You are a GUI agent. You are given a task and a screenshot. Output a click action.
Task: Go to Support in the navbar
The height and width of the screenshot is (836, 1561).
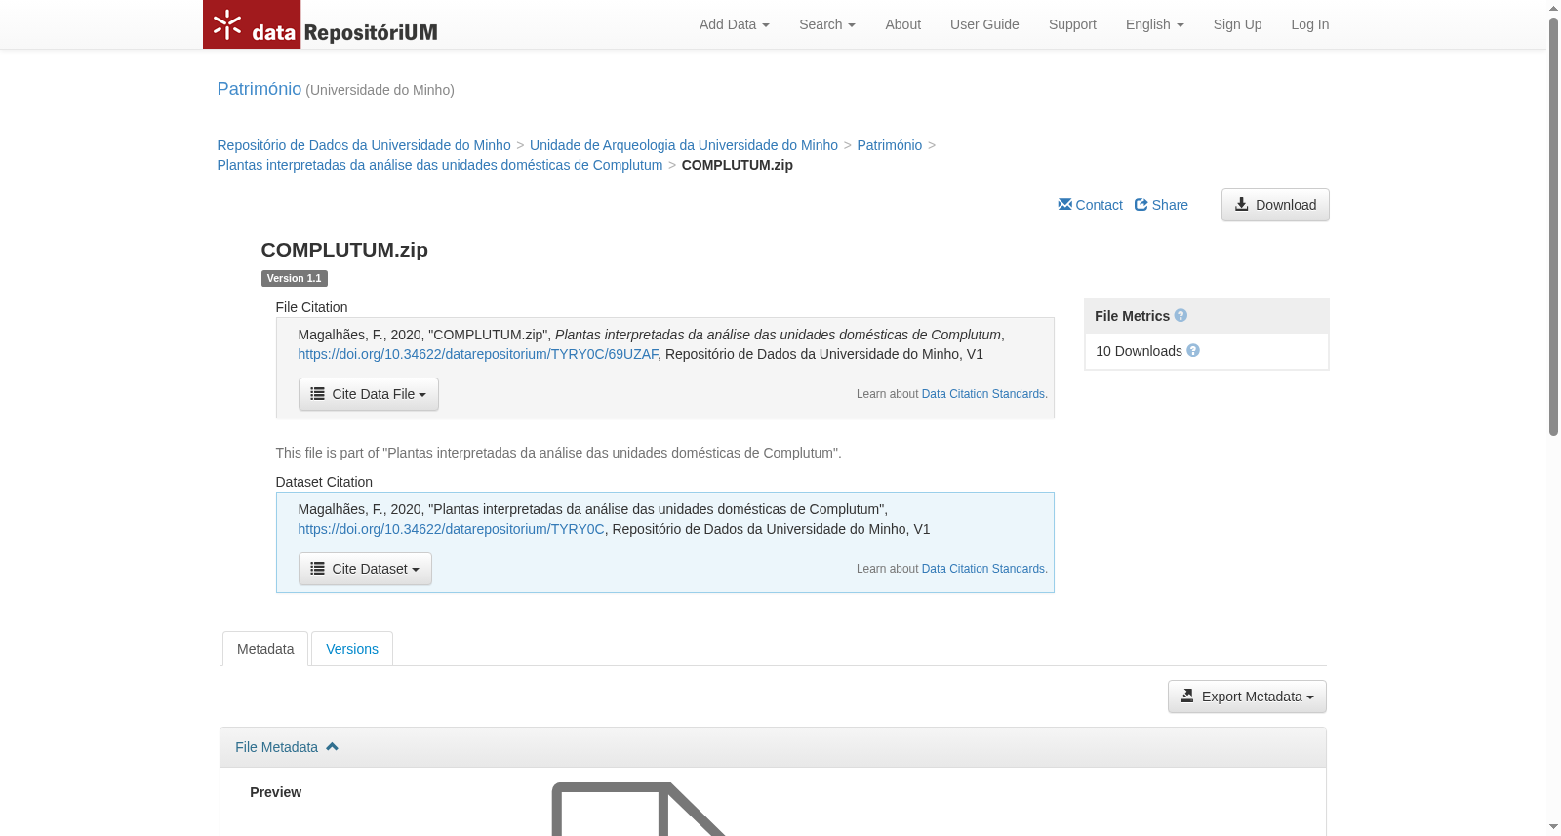click(x=1072, y=24)
